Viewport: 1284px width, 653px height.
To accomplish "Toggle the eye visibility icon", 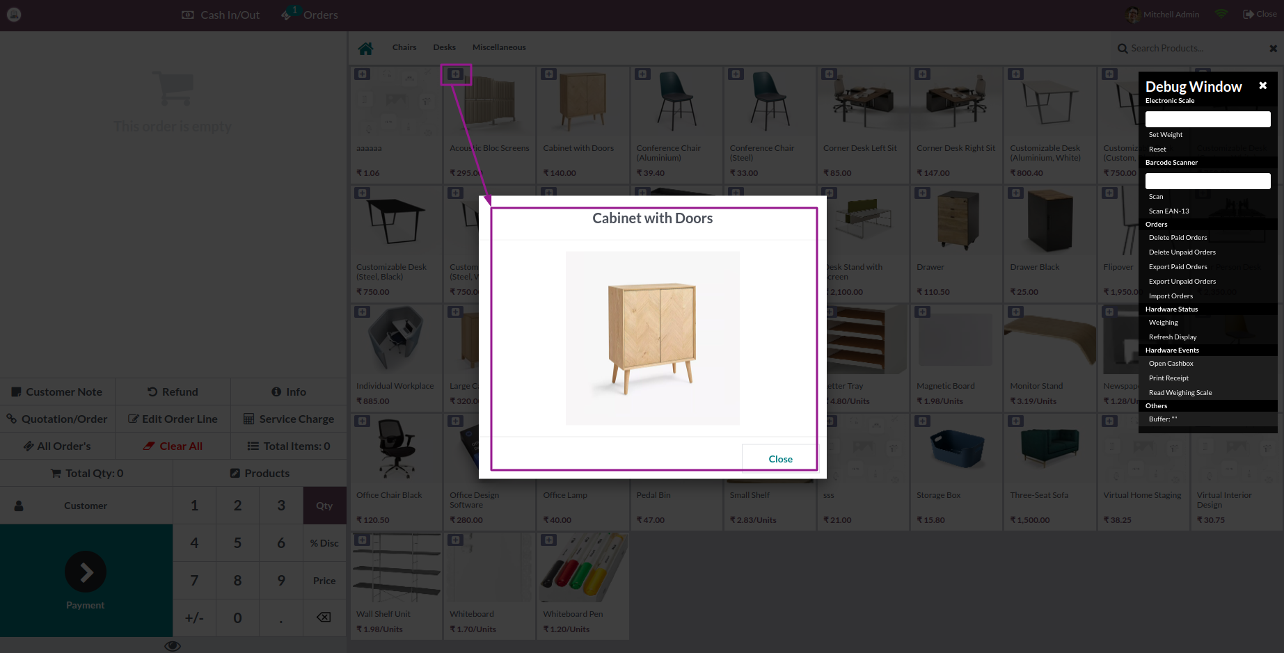I will click(172, 645).
